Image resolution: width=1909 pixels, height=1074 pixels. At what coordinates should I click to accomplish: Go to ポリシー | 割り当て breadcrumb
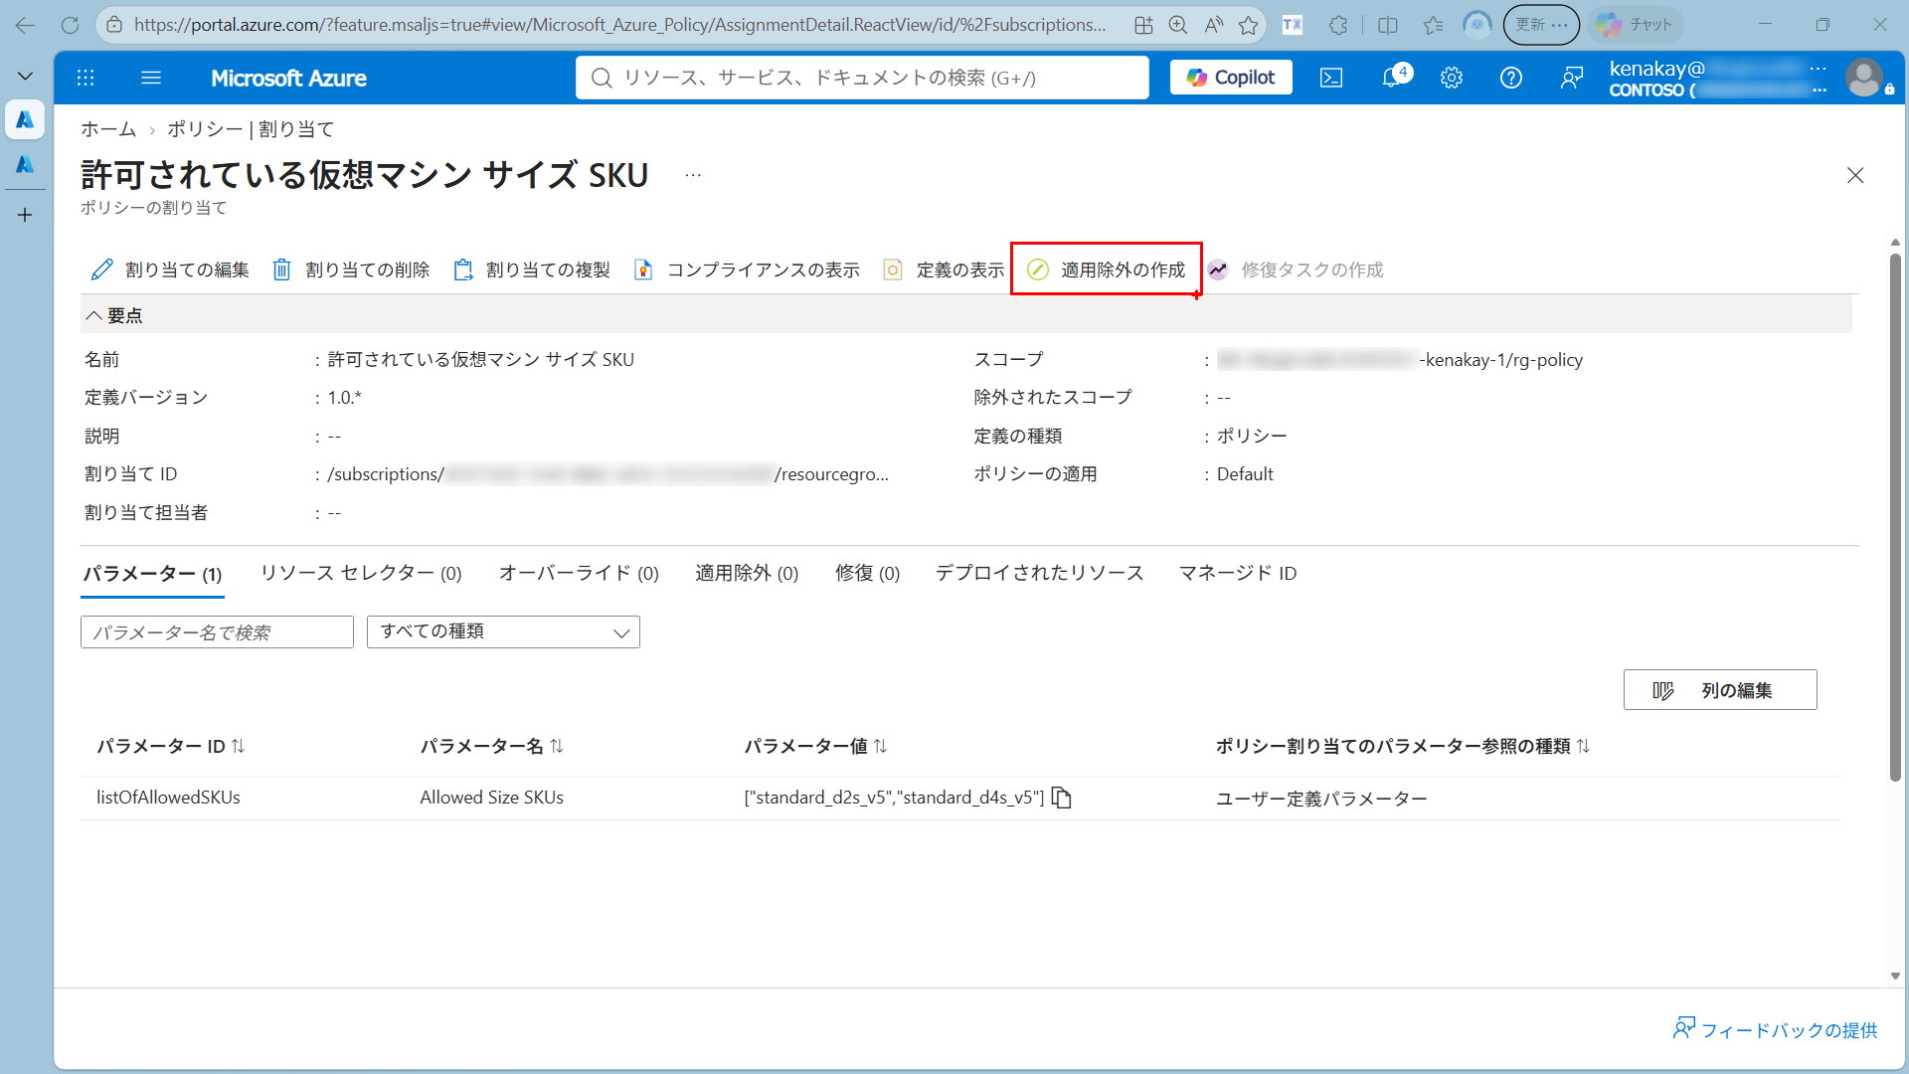tap(251, 129)
